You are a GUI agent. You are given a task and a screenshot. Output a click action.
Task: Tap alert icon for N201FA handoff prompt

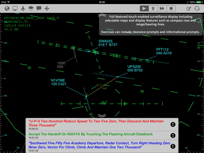coord(173,135)
